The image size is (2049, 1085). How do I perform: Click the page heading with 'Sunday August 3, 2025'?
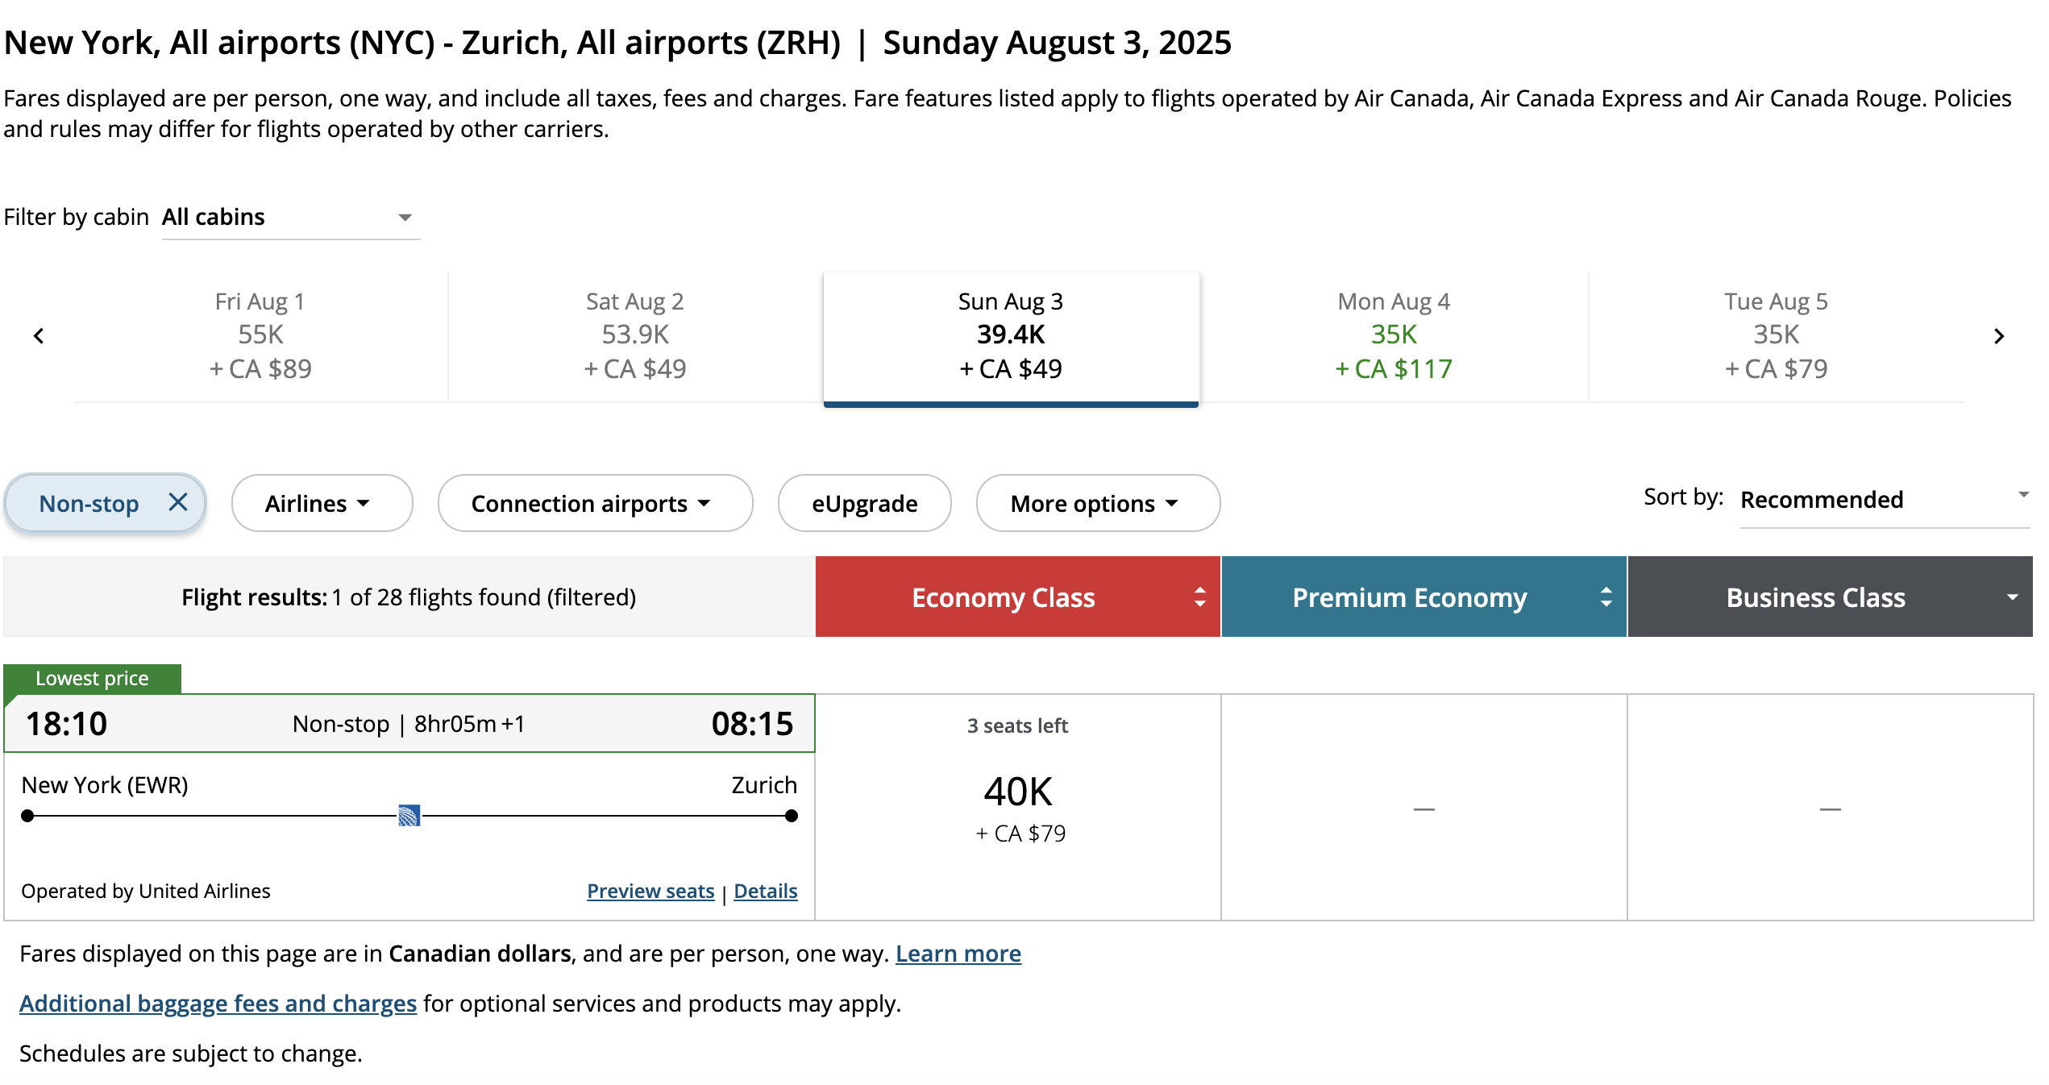click(617, 43)
